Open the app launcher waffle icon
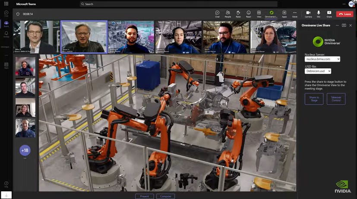 click(x=6, y=4)
